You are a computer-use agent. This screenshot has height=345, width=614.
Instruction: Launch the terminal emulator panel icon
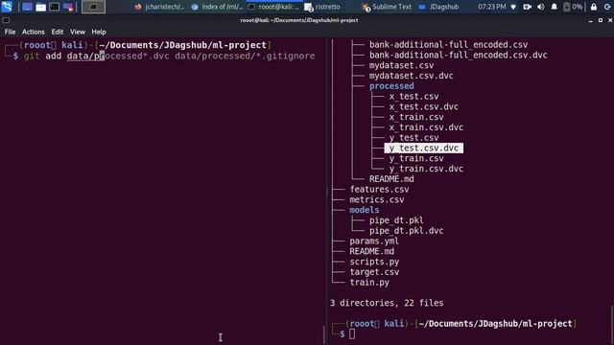[x=55, y=7]
